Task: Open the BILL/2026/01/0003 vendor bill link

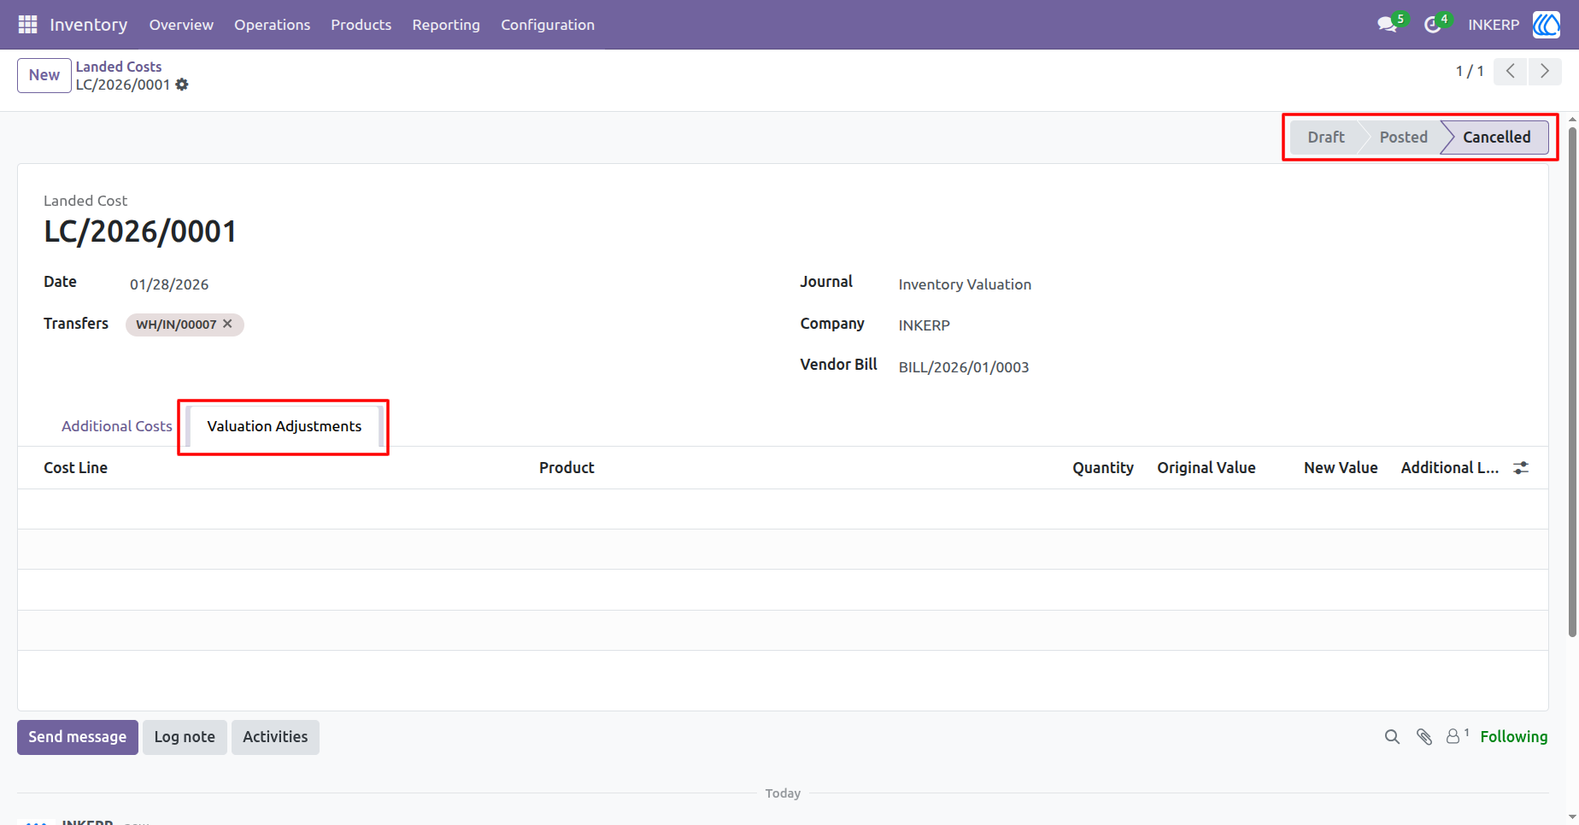Action: (x=964, y=367)
